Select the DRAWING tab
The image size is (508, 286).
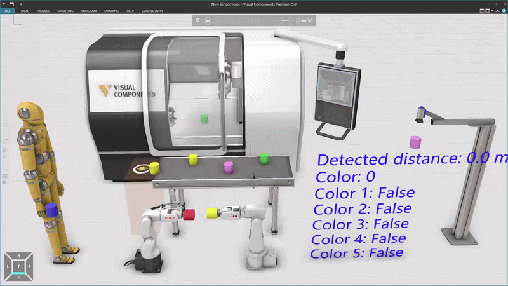[x=111, y=11]
